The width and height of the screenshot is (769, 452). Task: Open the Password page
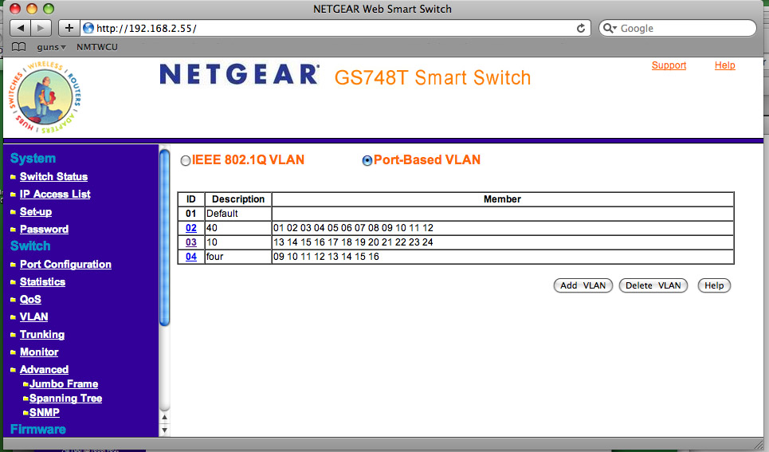(x=44, y=230)
